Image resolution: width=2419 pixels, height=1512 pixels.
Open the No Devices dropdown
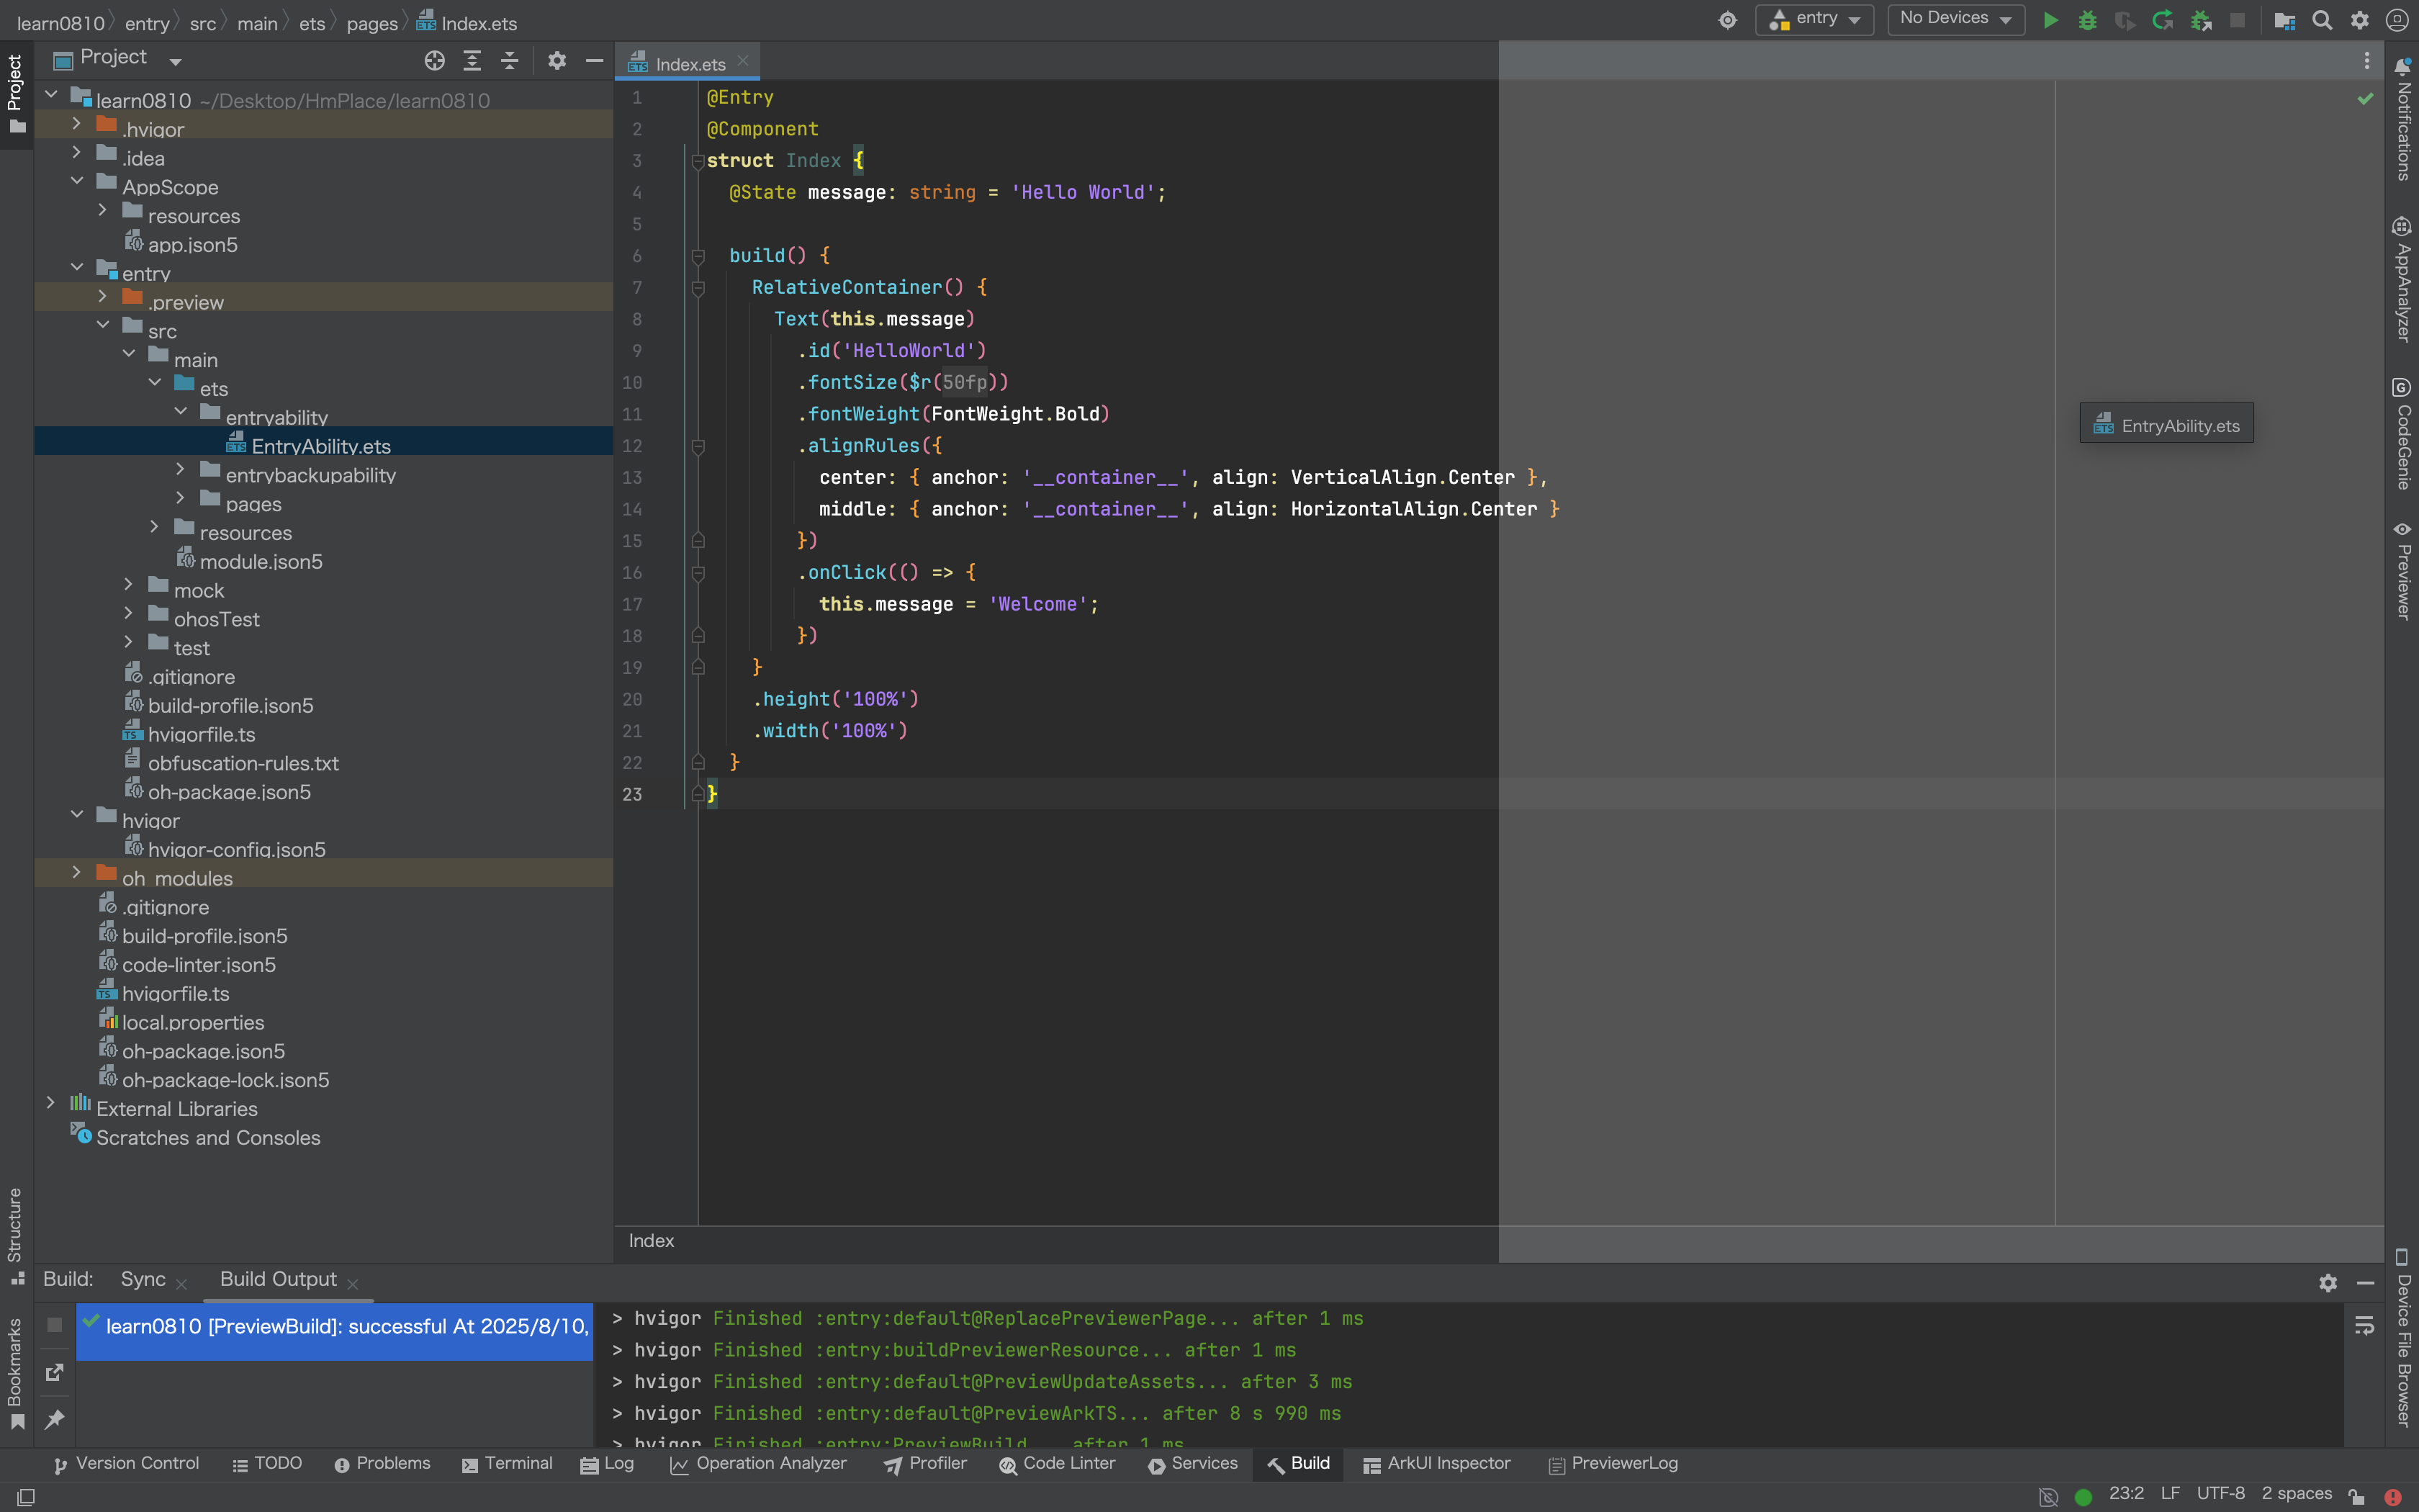point(1955,19)
